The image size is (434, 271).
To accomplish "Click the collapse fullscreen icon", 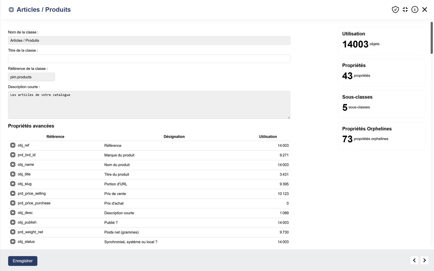I will 405,10.
